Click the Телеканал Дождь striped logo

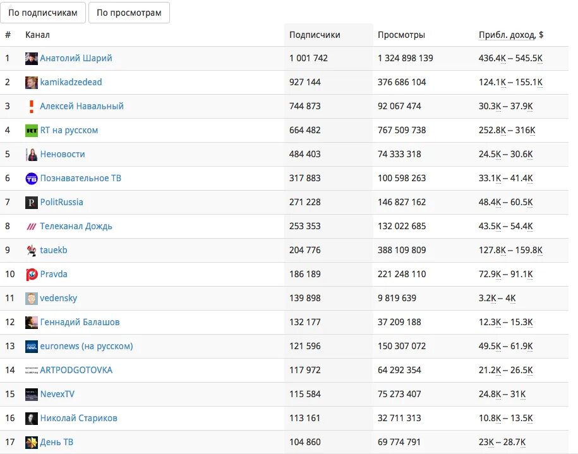click(32, 226)
